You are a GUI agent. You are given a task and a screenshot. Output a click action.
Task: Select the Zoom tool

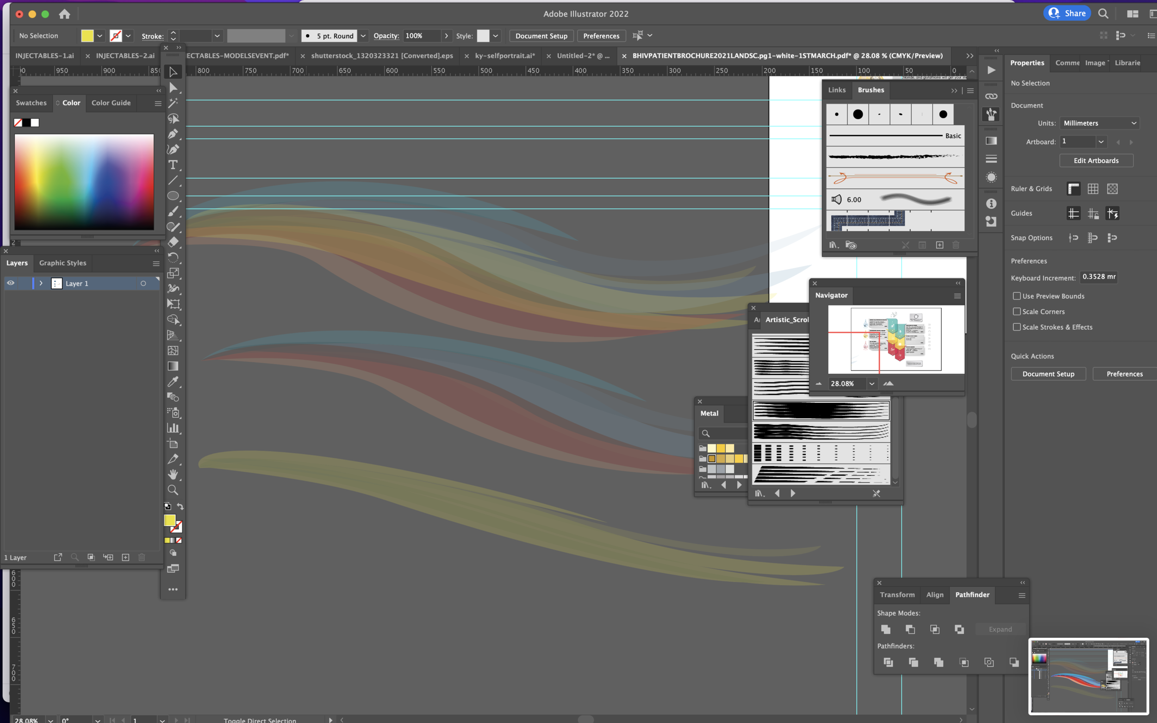[173, 490]
